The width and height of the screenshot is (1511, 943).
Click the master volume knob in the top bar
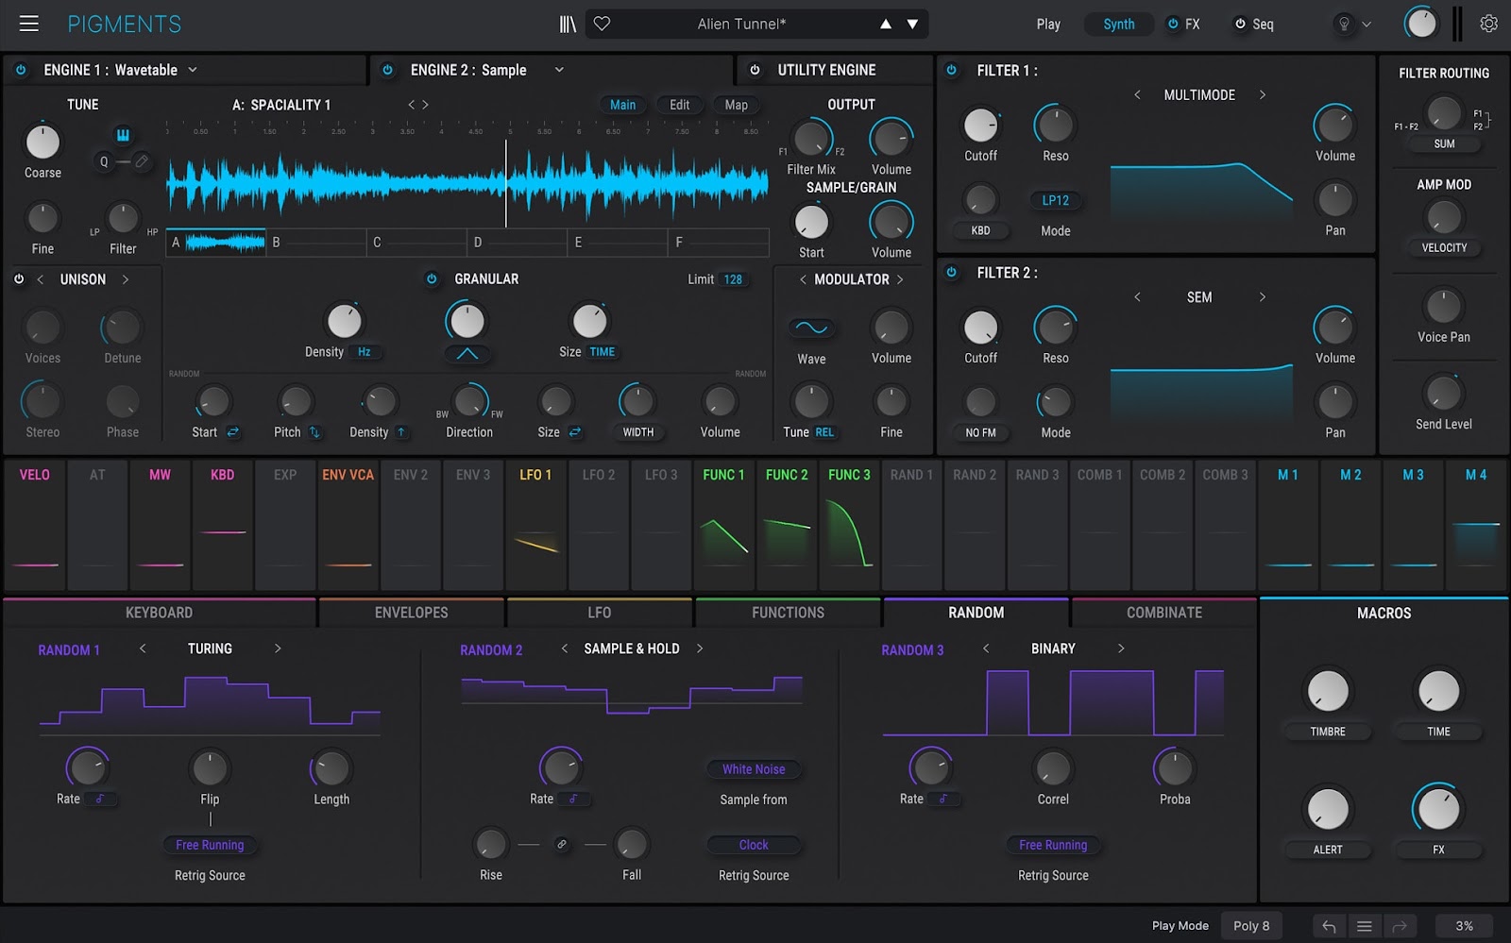click(1420, 24)
